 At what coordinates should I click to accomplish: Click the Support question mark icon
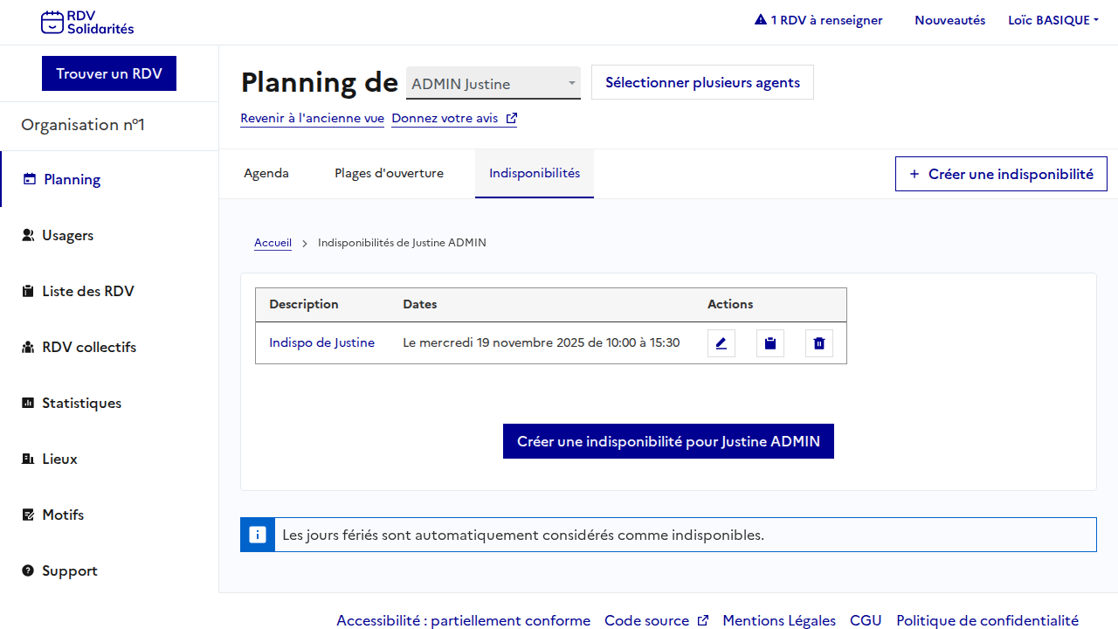click(28, 570)
